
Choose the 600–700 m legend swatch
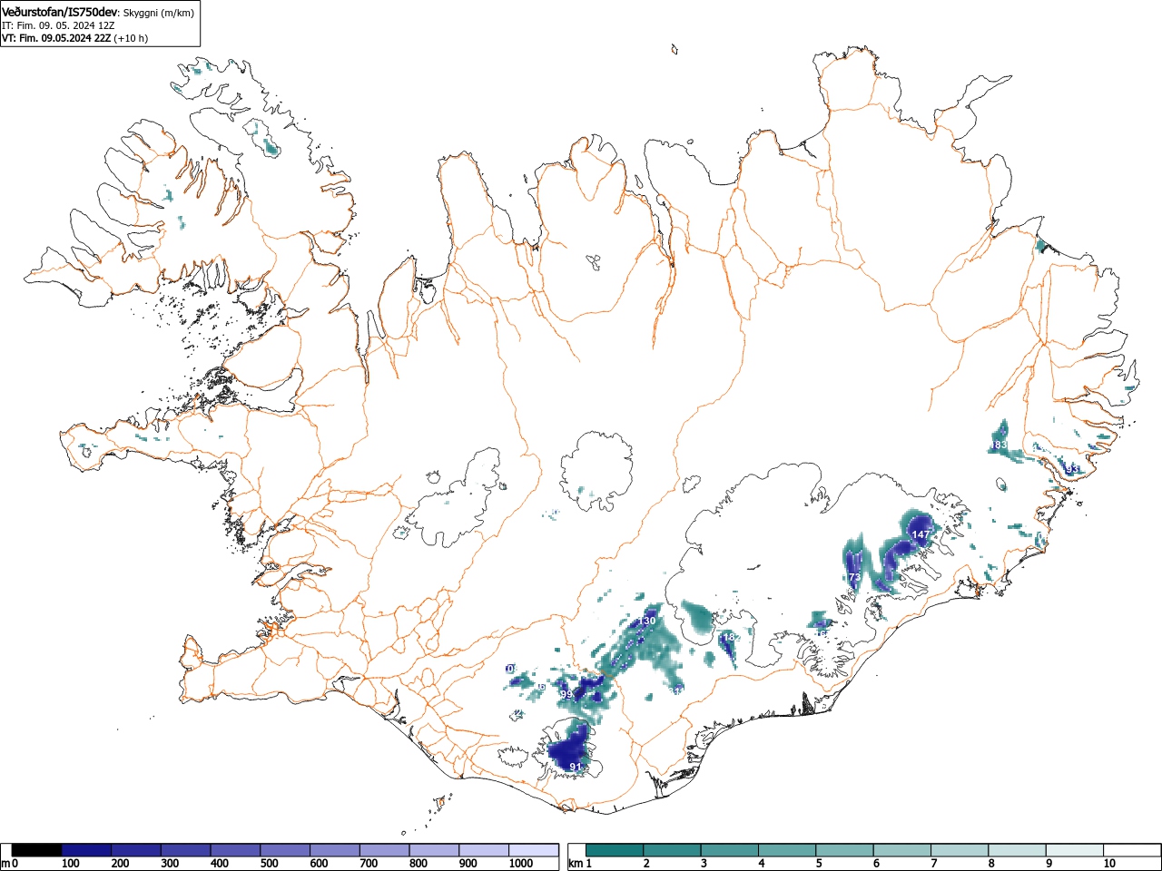[x=335, y=850]
